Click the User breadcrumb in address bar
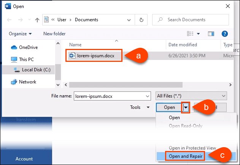The image size is (240, 165). pos(62,20)
